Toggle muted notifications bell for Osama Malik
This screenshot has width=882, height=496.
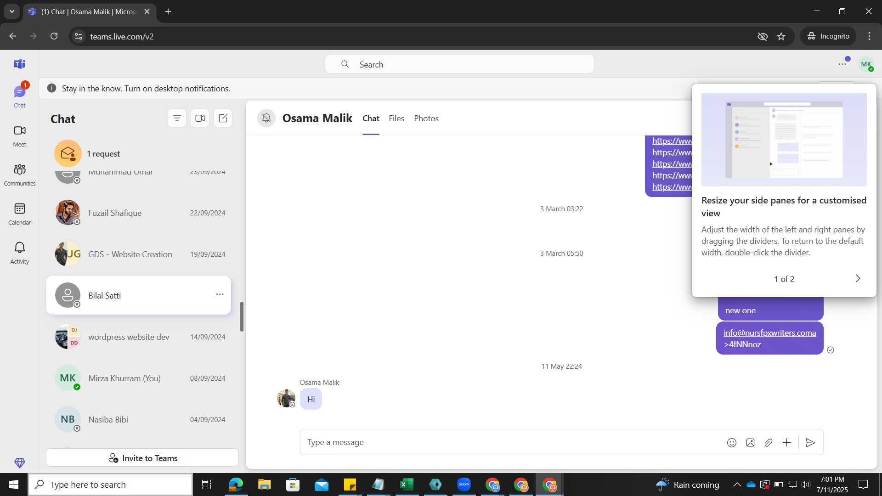[x=266, y=118]
